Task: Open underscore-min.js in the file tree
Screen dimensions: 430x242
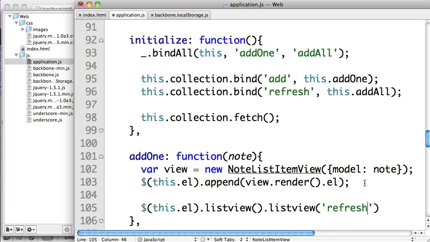Action: click(x=53, y=113)
